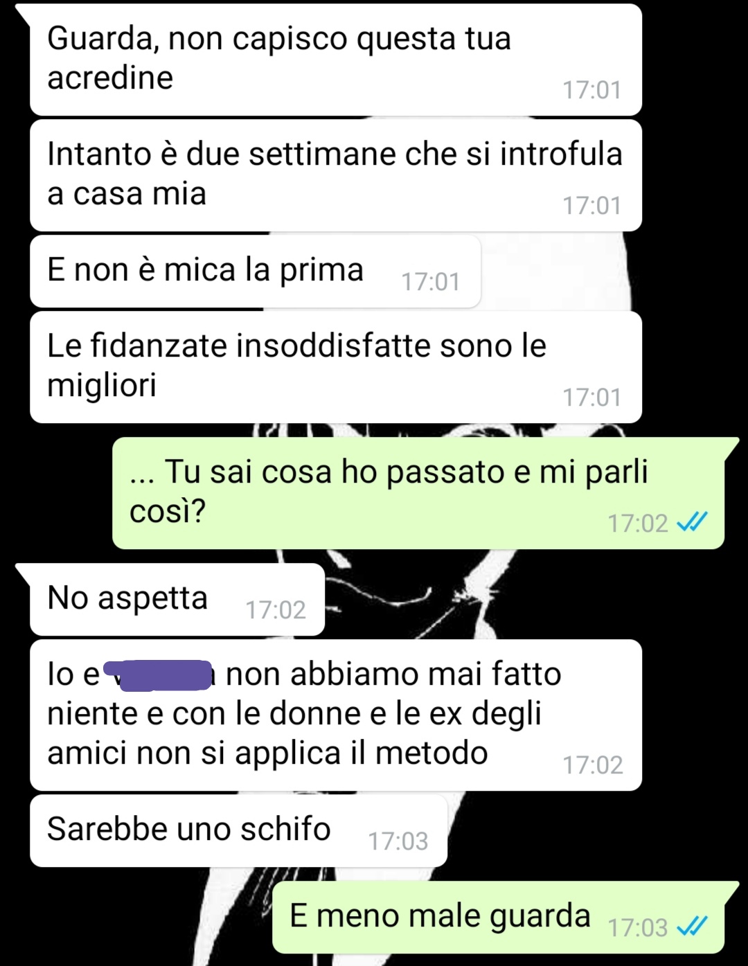Screen dimensions: 748x966
Task: Tap the 17:02 time on 'Tu sai cosa' message
Action: [637, 524]
